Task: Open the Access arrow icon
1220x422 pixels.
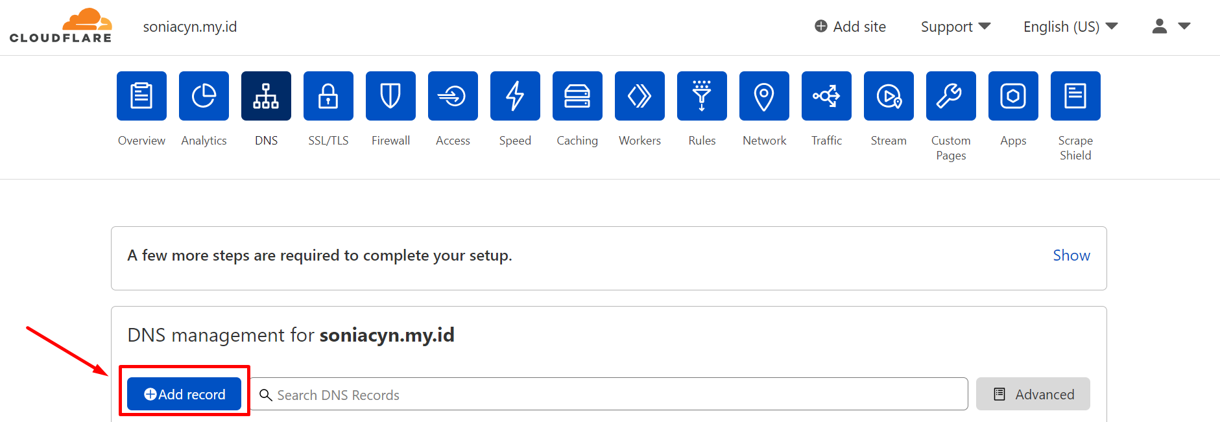Action: tap(453, 96)
